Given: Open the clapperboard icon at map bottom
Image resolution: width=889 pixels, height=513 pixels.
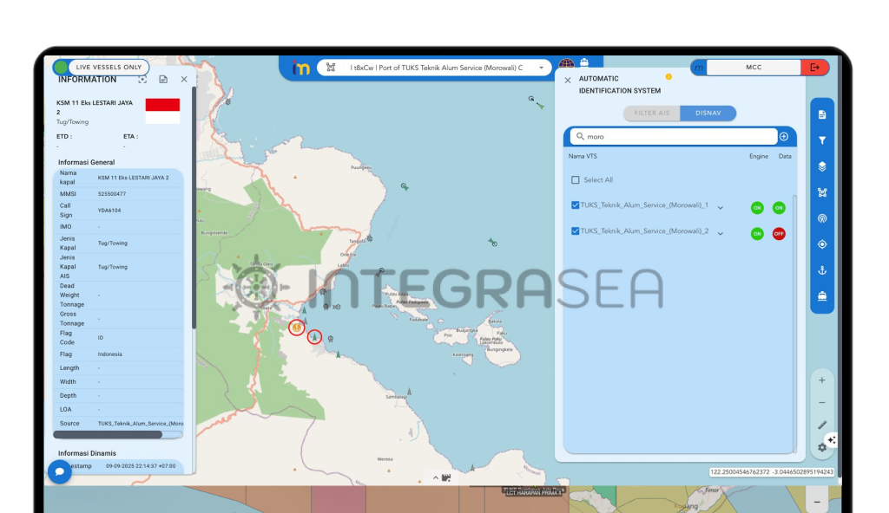Looking at the screenshot, I should pyautogui.click(x=446, y=477).
